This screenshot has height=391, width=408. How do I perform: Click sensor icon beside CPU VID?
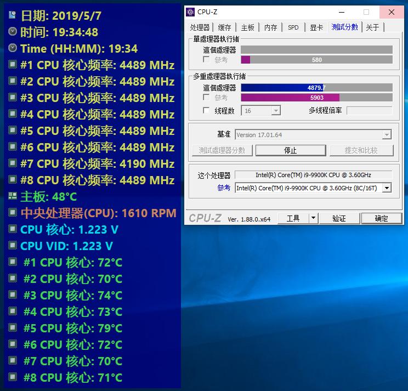click(x=13, y=245)
